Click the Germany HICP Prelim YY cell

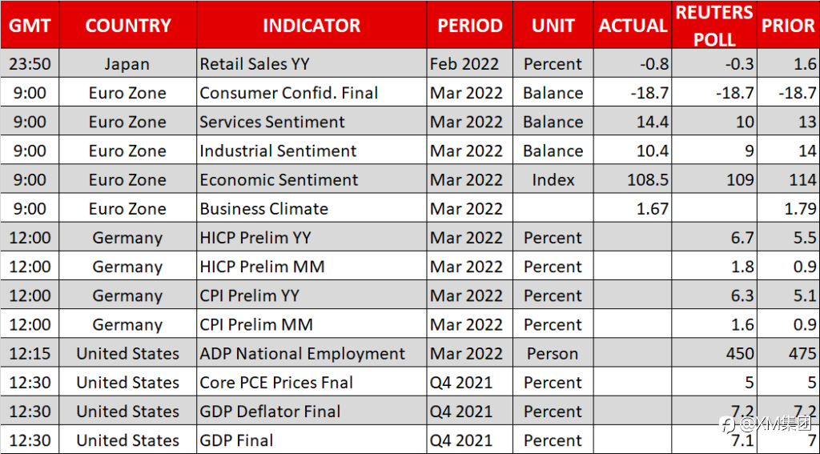(312, 238)
